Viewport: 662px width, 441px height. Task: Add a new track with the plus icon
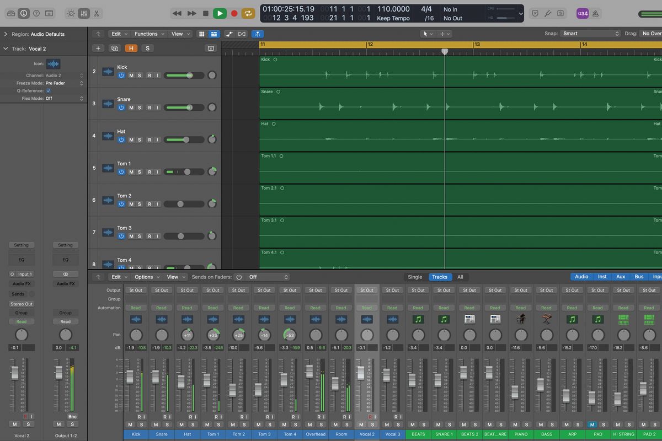tap(98, 48)
